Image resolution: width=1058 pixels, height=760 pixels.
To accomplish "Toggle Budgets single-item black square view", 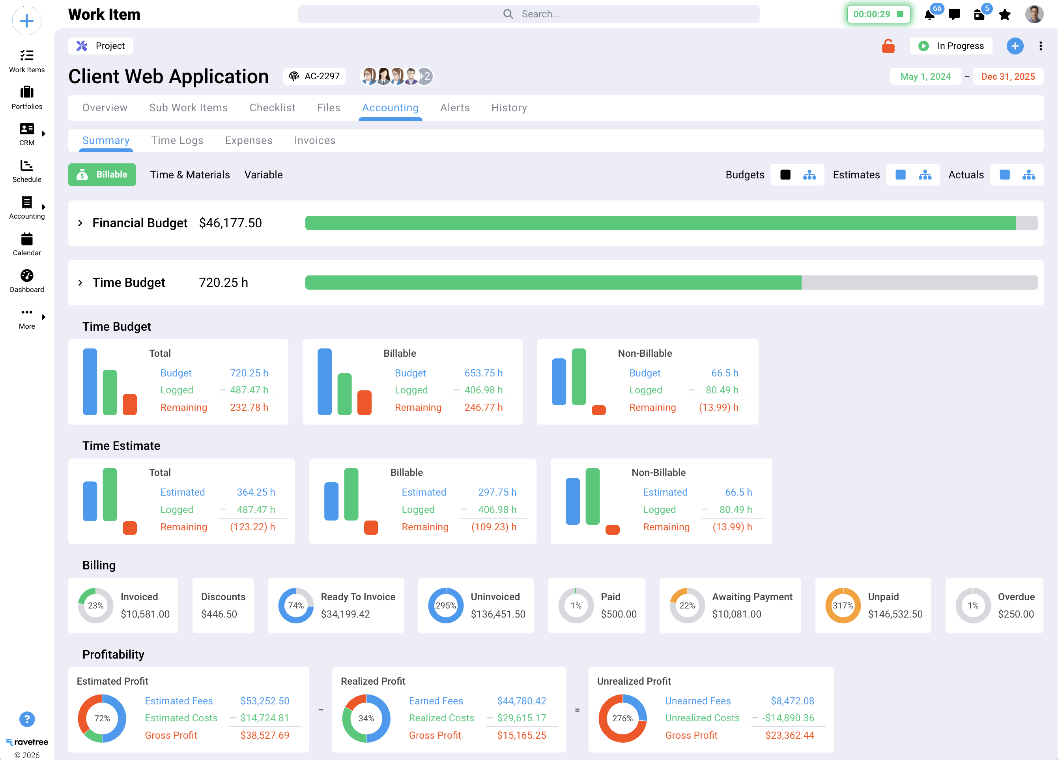I will (x=785, y=174).
